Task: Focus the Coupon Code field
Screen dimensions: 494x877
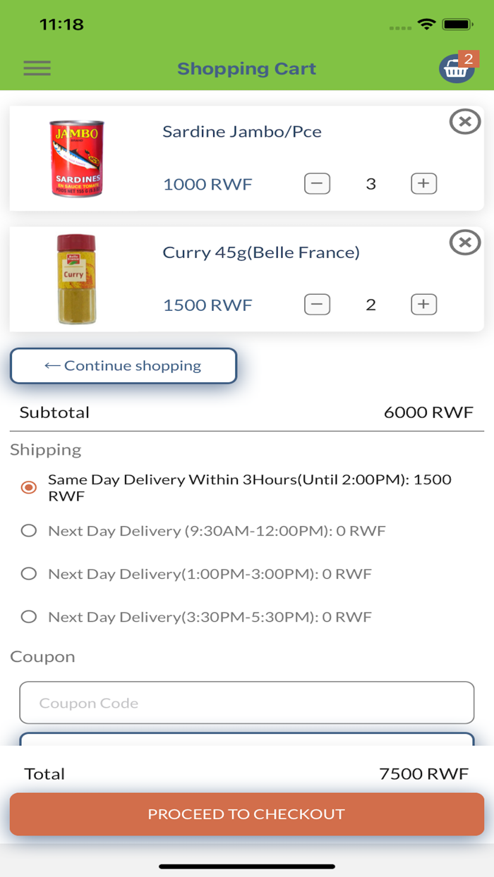Action: coord(246,703)
